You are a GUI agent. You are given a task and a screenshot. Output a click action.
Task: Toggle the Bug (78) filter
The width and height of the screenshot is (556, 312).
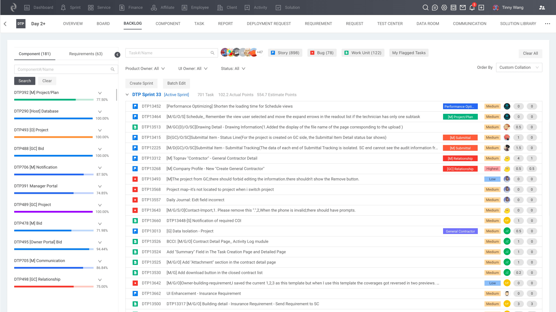pyautogui.click(x=322, y=53)
